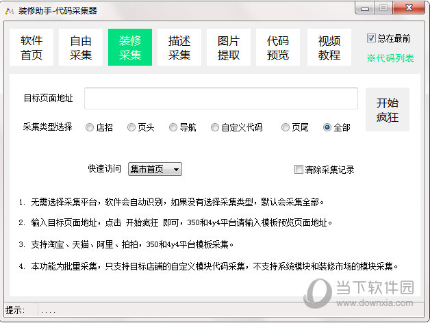The width and height of the screenshot is (430, 323).
Task: Go to the 描述采集 tab
Action: [179, 47]
